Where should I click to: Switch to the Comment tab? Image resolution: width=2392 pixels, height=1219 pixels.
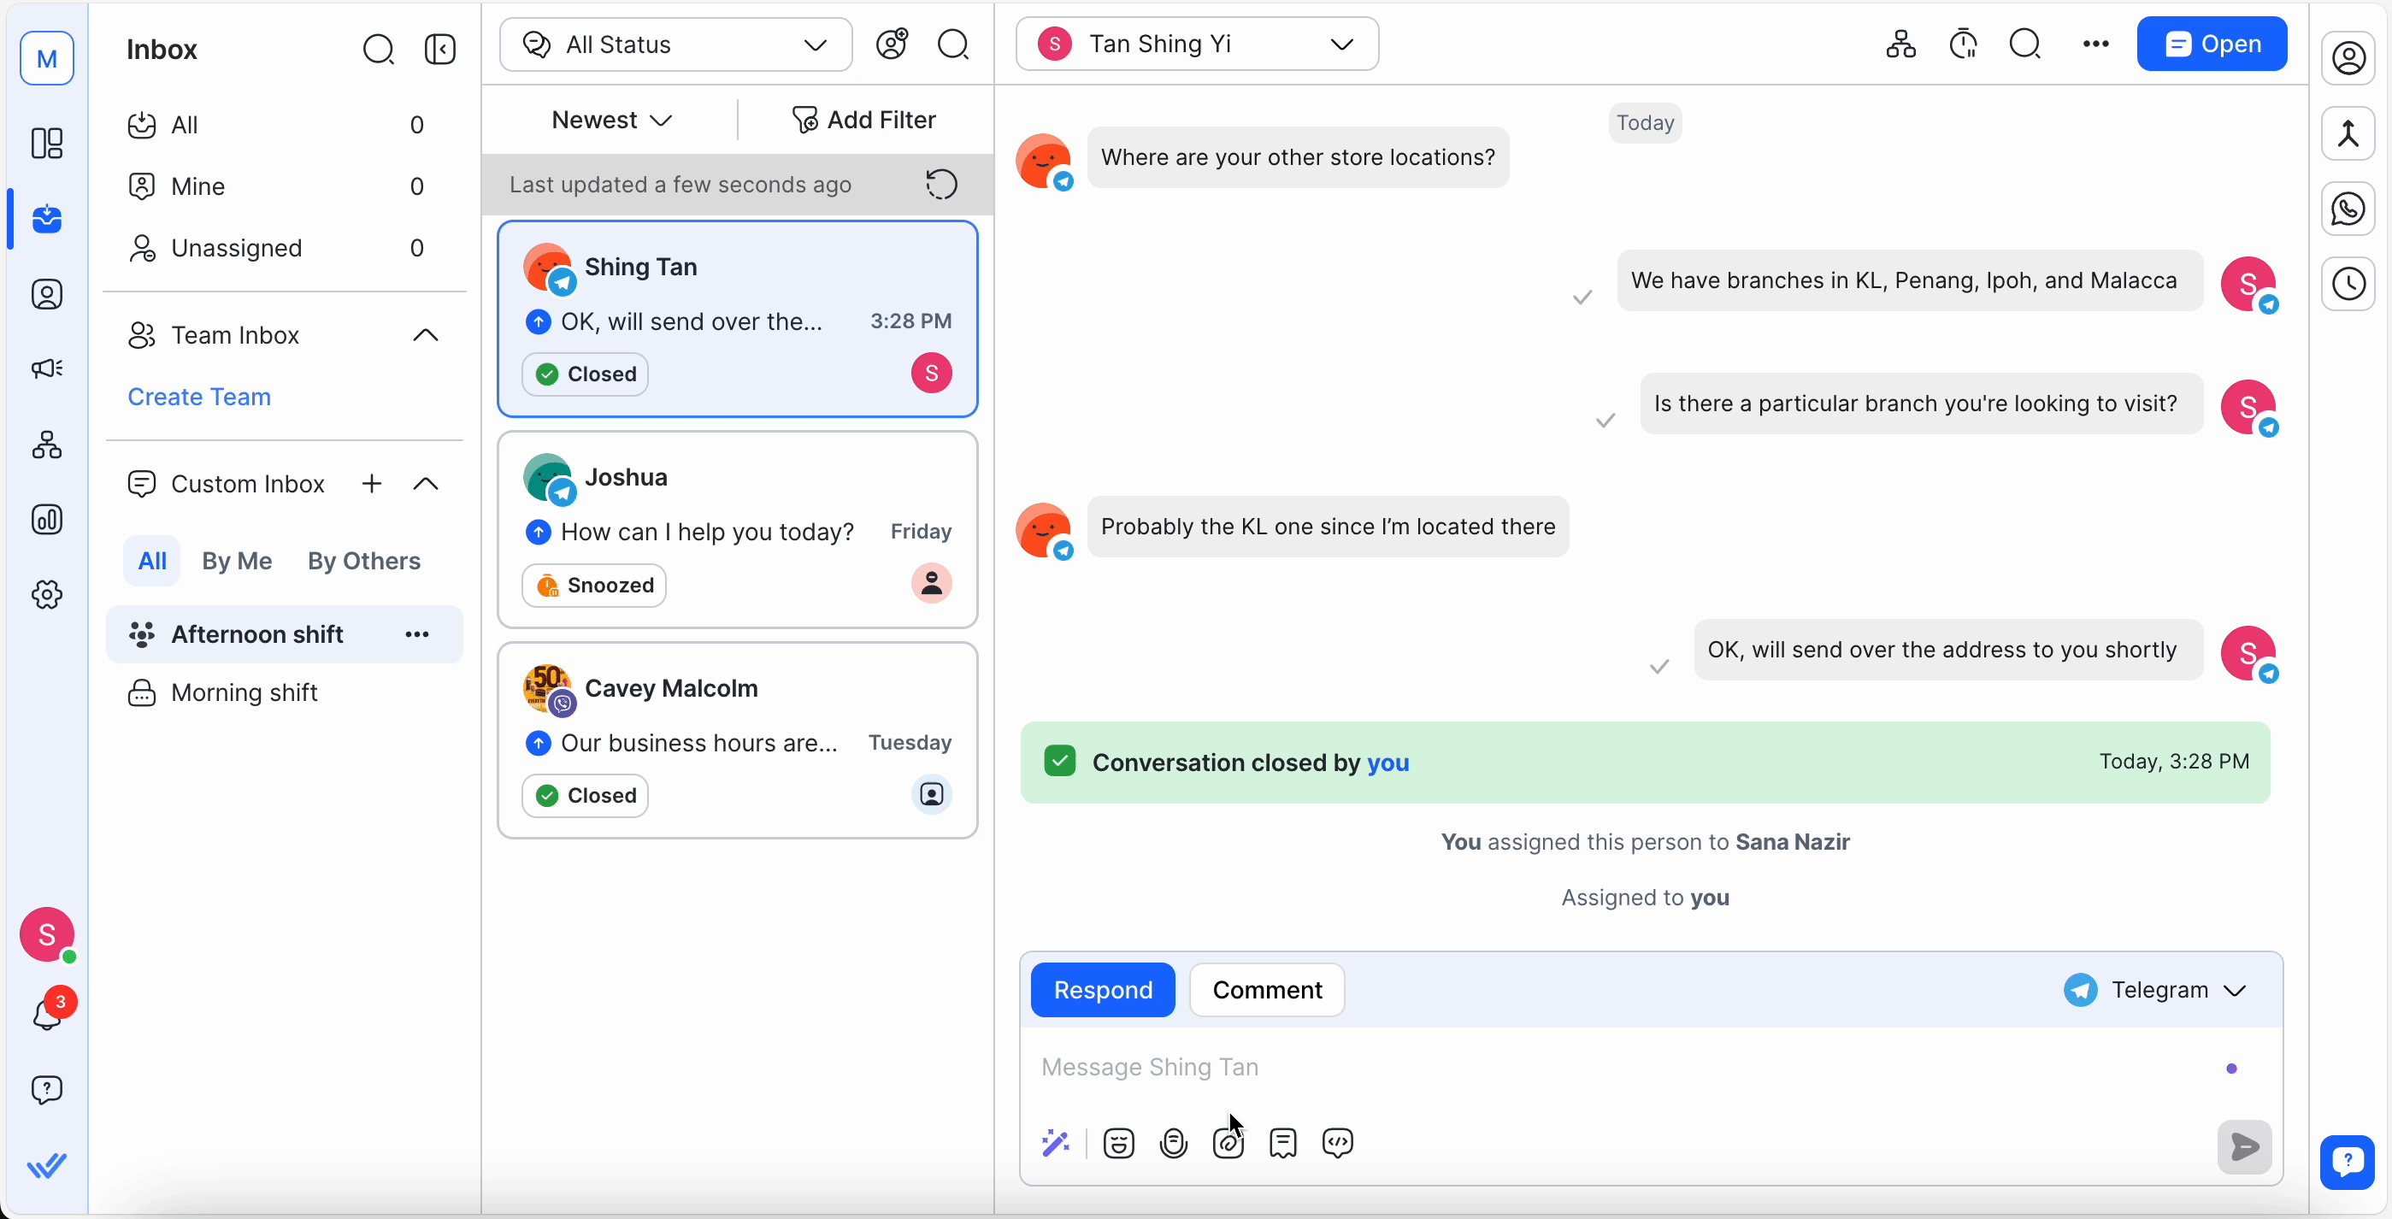tap(1267, 990)
